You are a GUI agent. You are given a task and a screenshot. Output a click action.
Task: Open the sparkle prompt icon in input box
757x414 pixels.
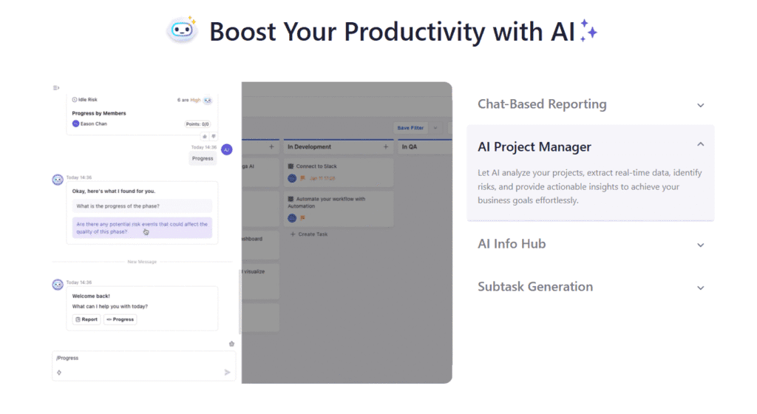(59, 373)
